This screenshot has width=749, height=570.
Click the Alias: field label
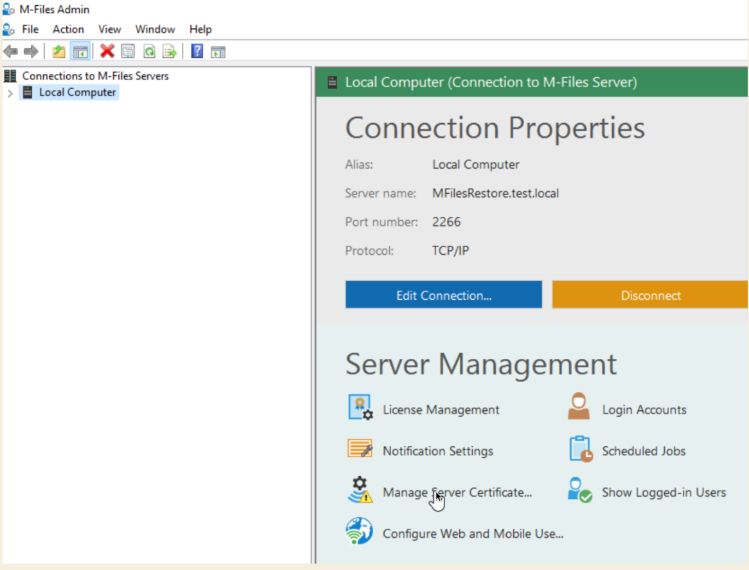pos(359,165)
